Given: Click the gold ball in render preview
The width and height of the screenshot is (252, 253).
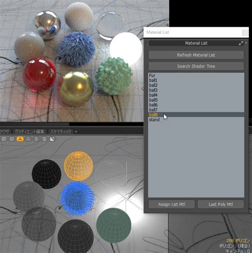Looking at the screenshot, I should point(76,88).
